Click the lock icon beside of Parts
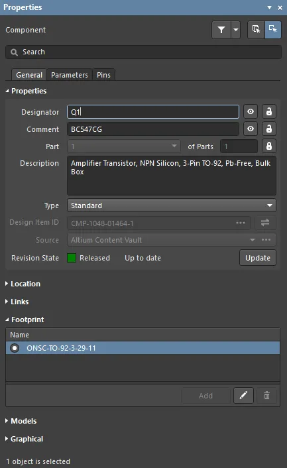This screenshot has height=468, width=287. click(269, 146)
